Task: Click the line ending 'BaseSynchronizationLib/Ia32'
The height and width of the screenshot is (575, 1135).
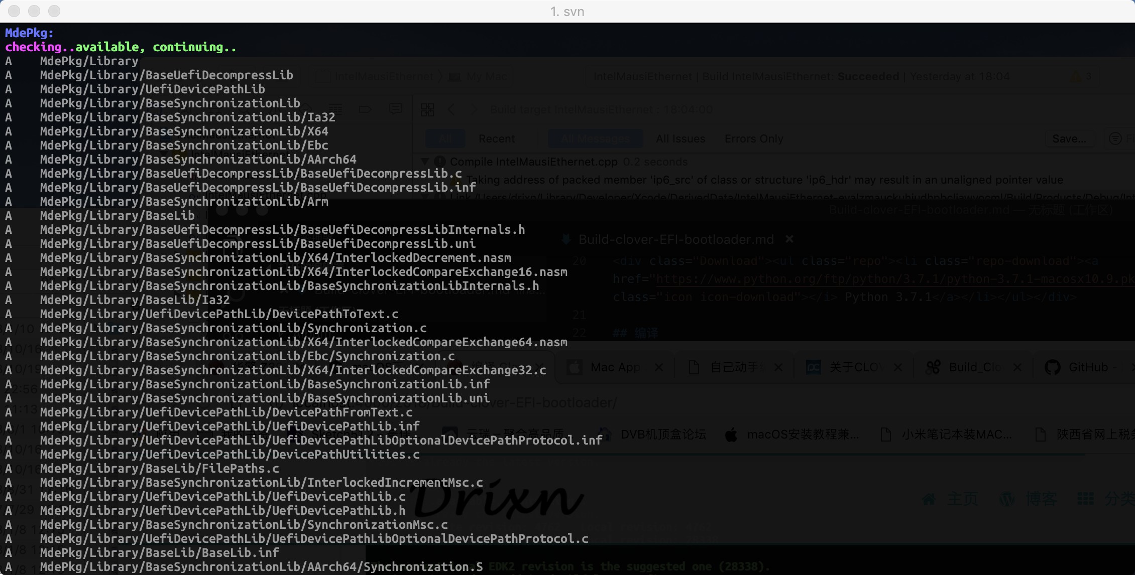Action: (x=187, y=117)
